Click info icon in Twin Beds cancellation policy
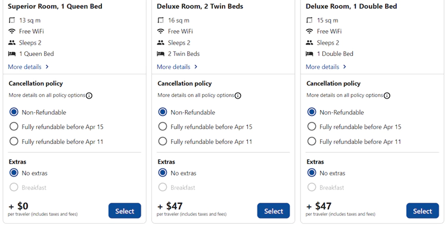Screen dimensions: 447x226 click(x=238, y=96)
